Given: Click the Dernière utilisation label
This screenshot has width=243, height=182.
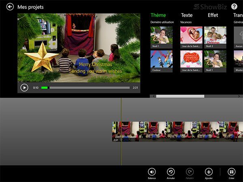Looking at the screenshot, I should pos(162,22).
